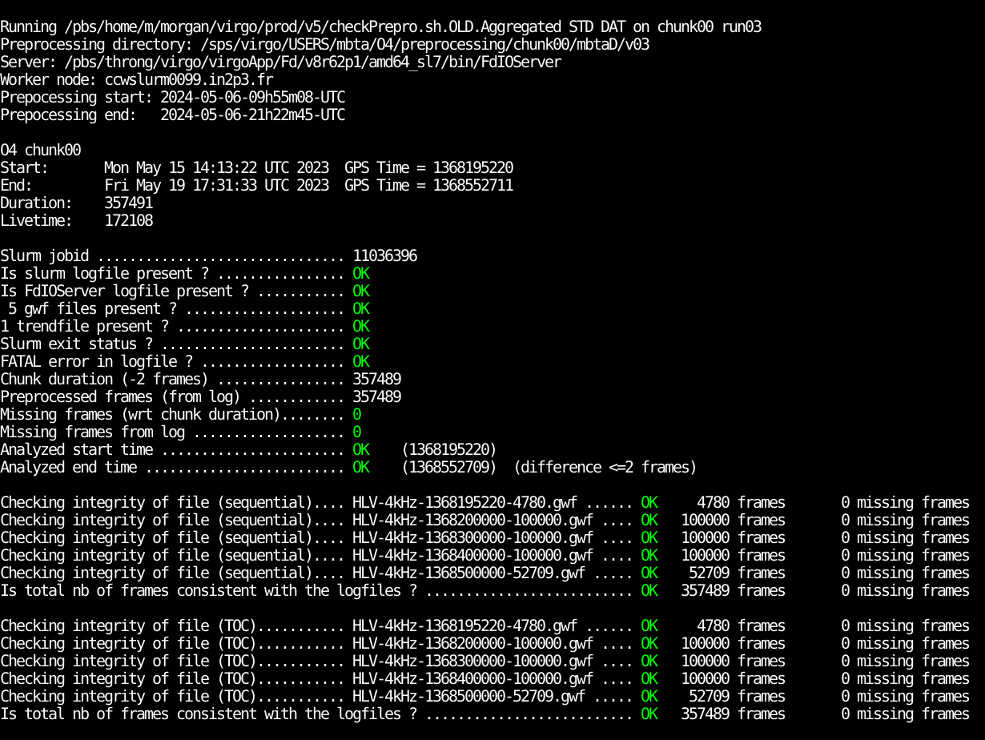Click the start GPS time 1368195220

[x=472, y=168]
